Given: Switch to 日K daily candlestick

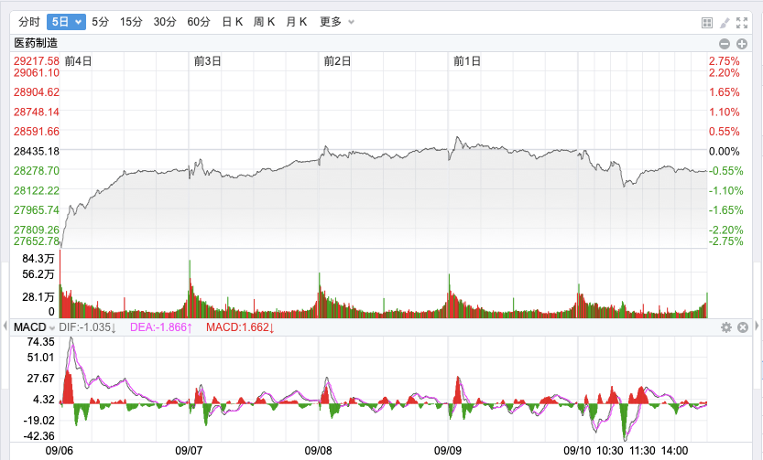Looking at the screenshot, I should [233, 21].
